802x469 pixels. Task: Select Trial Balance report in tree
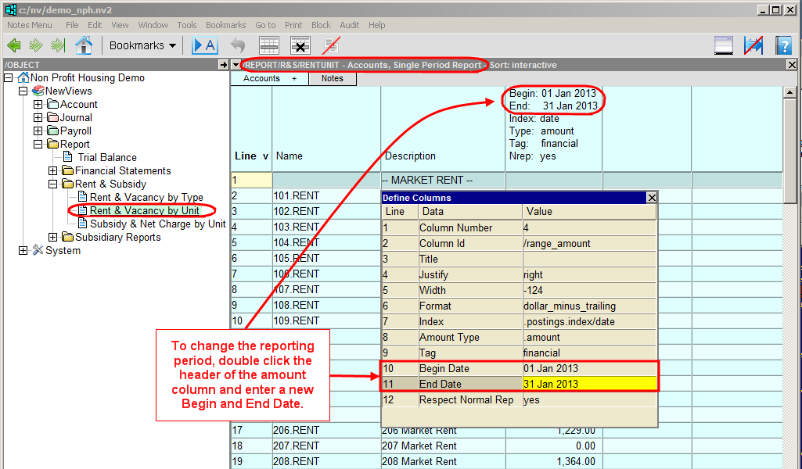point(106,158)
